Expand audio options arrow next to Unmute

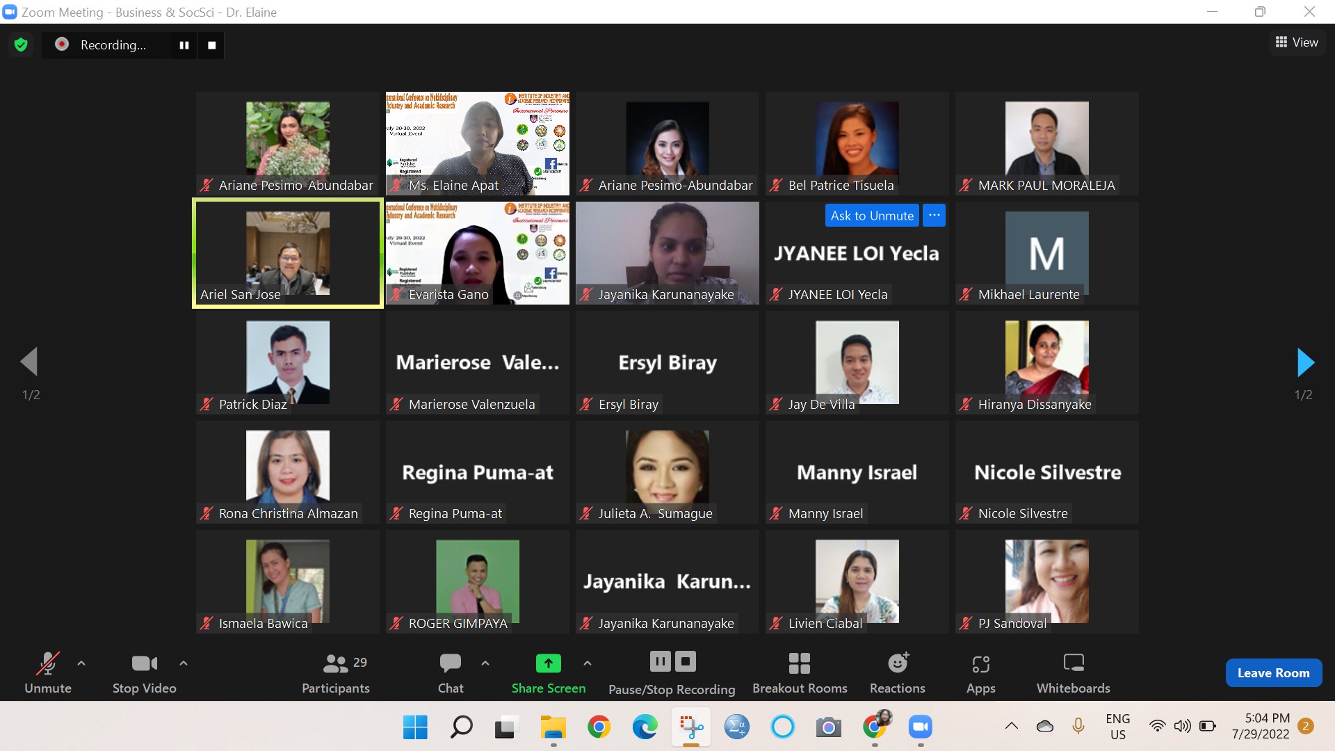click(81, 663)
